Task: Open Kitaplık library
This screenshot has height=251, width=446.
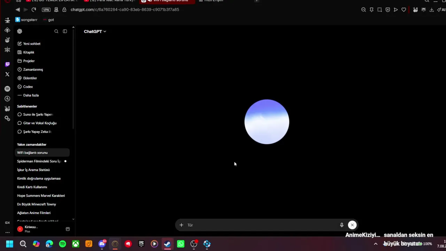Action: 42,52
